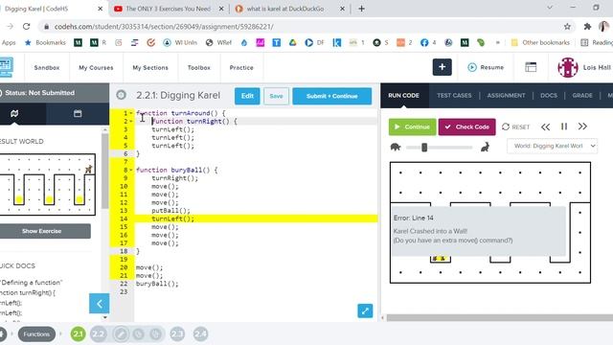Click the 2.4 progress circle
Image resolution: width=613 pixels, height=345 pixels.
point(200,334)
